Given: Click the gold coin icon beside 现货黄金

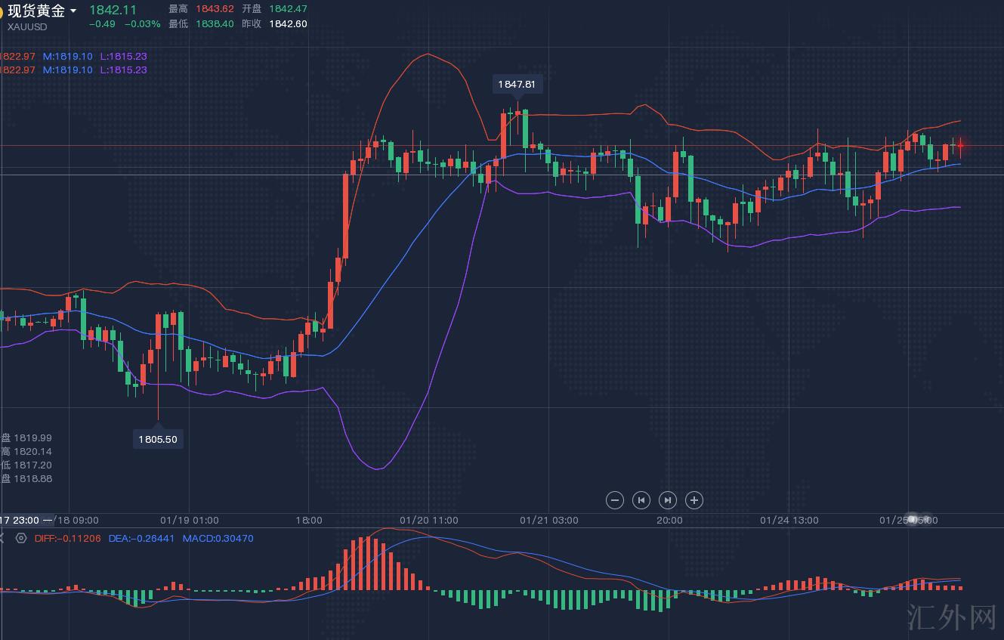Looking at the screenshot, I should 2,11.
